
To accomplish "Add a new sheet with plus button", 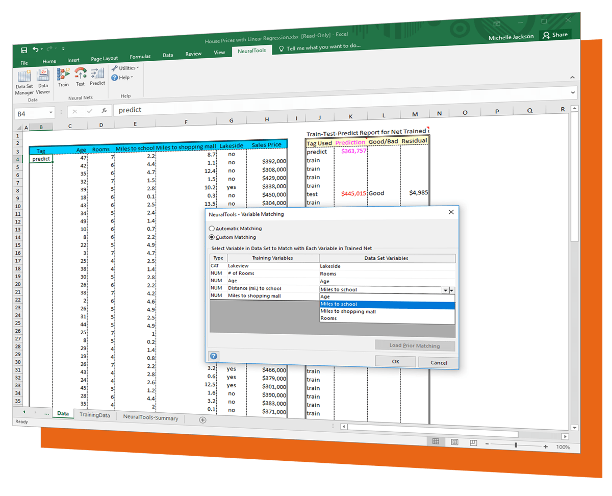I will click(202, 420).
